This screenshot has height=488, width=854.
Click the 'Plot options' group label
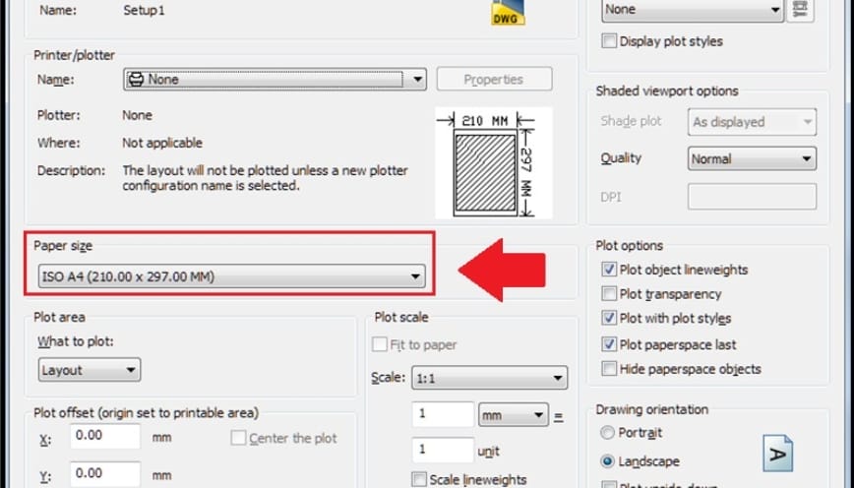pyautogui.click(x=630, y=246)
